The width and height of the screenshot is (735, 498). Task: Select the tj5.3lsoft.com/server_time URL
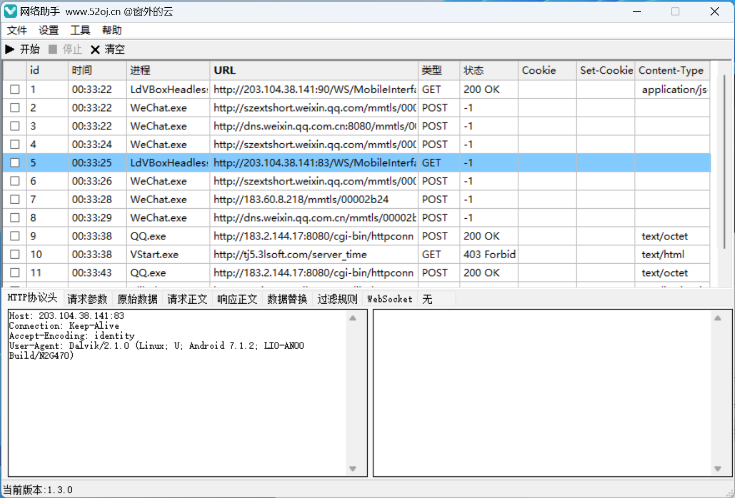click(314, 254)
